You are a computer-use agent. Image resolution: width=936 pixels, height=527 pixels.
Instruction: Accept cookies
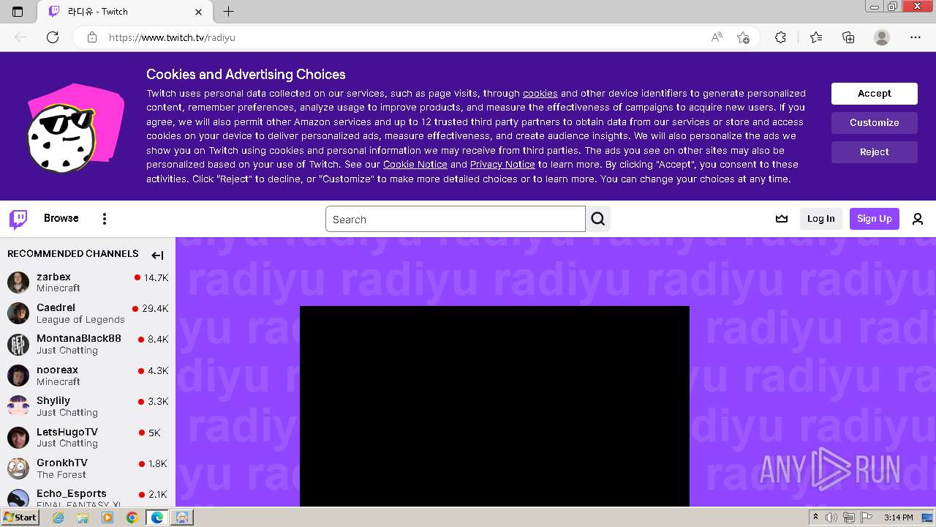coord(875,94)
